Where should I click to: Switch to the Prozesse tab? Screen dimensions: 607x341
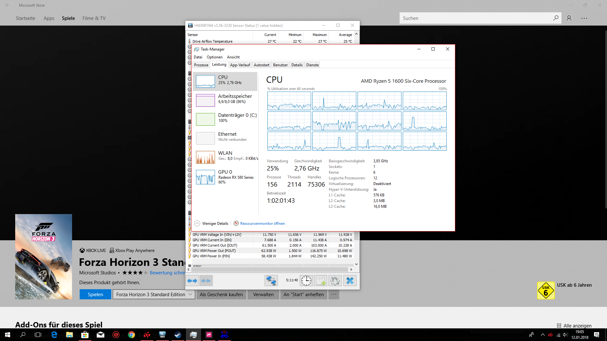(x=201, y=65)
